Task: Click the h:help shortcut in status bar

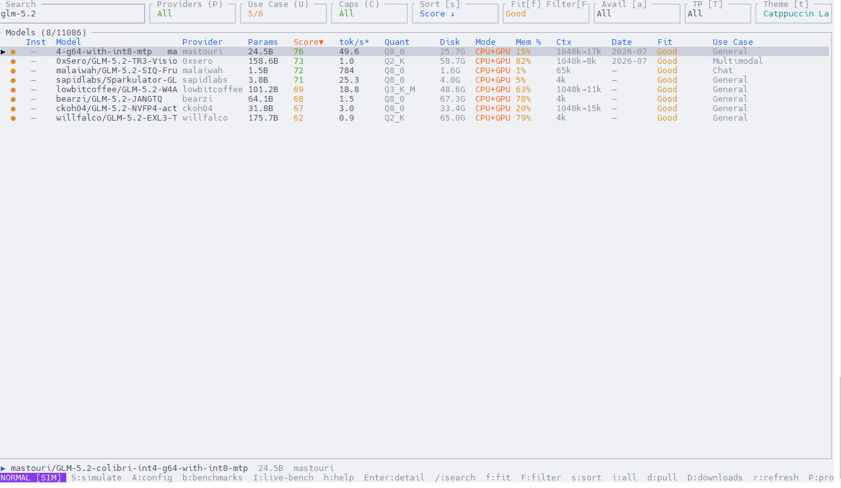Action: coord(339,478)
